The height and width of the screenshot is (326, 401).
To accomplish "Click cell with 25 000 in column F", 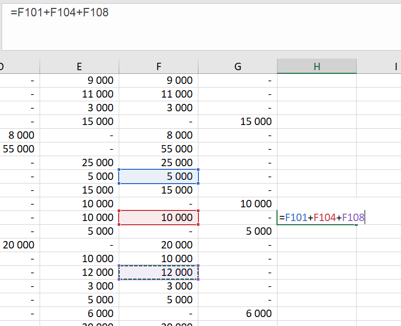I will [x=159, y=162].
